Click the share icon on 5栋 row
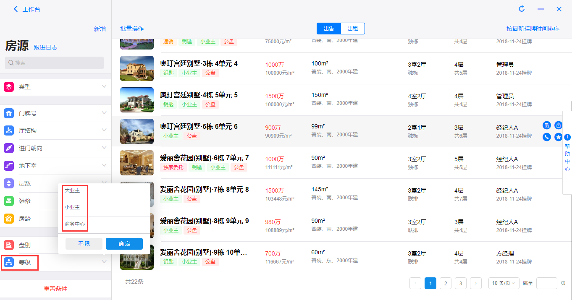Image resolution: width=572 pixels, height=300 pixels. point(559,125)
